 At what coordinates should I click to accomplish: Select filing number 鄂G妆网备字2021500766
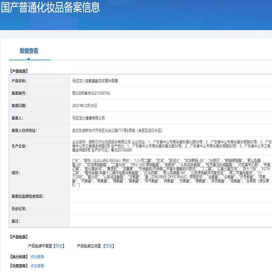[x=91, y=93]
